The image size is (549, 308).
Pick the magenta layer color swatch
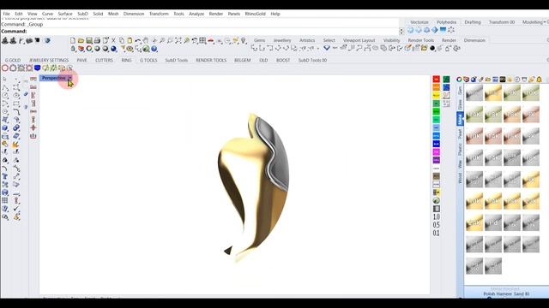point(437,152)
